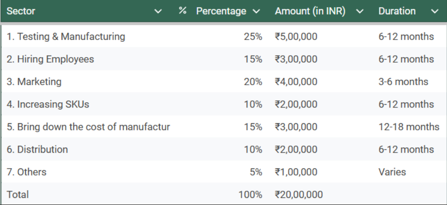The width and height of the screenshot is (447, 205).
Task: Click the Total row label
Action: [18, 195]
